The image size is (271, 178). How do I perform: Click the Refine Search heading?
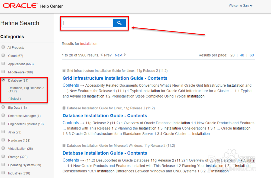(x=20, y=23)
